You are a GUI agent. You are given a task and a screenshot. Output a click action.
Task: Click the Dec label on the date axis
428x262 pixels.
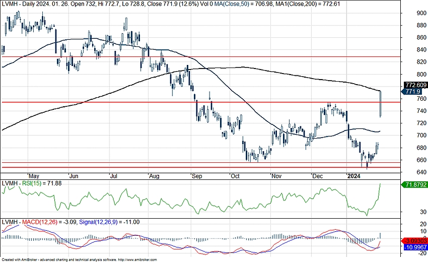317,177
